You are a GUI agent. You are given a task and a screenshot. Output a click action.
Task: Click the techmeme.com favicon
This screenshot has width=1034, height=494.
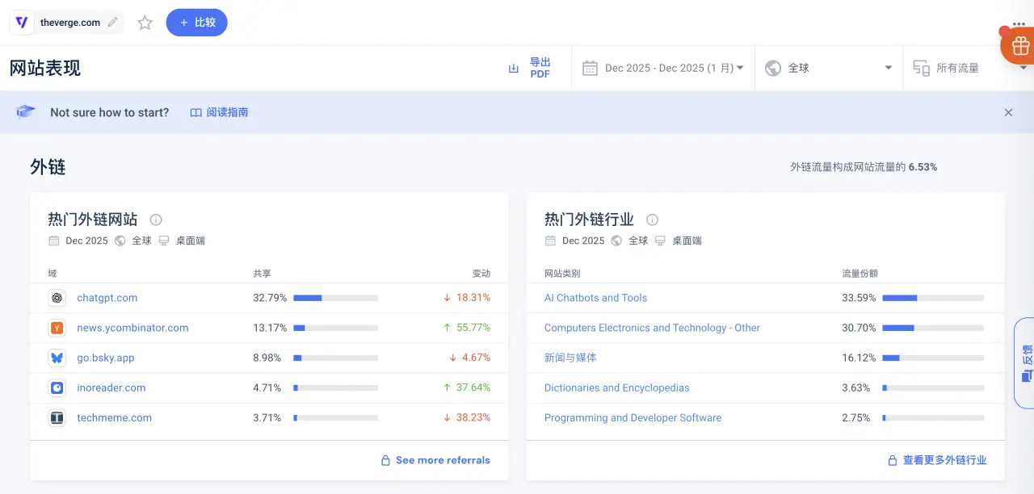click(57, 417)
